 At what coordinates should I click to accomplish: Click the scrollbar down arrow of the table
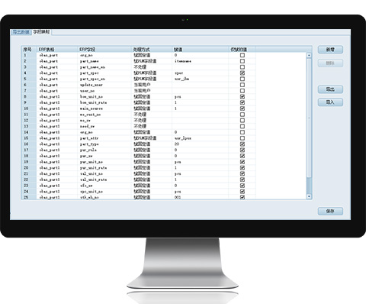(x=309, y=196)
